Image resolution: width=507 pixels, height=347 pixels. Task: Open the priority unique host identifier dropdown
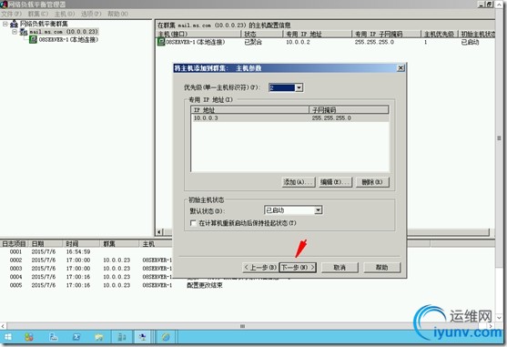[299, 87]
